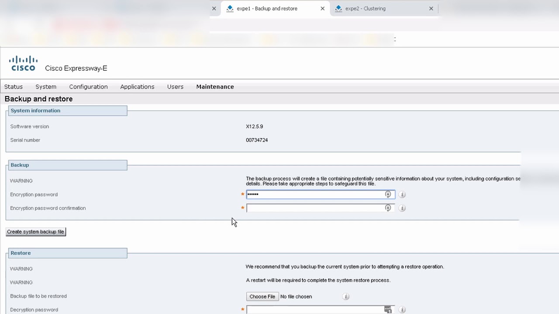559x314 pixels.
Task: Click the No file chosen text
Action: pyautogui.click(x=296, y=297)
